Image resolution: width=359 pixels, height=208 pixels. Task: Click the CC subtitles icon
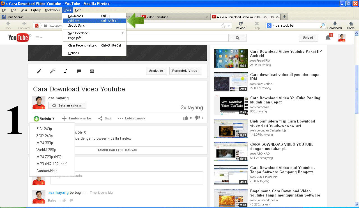coord(92,71)
